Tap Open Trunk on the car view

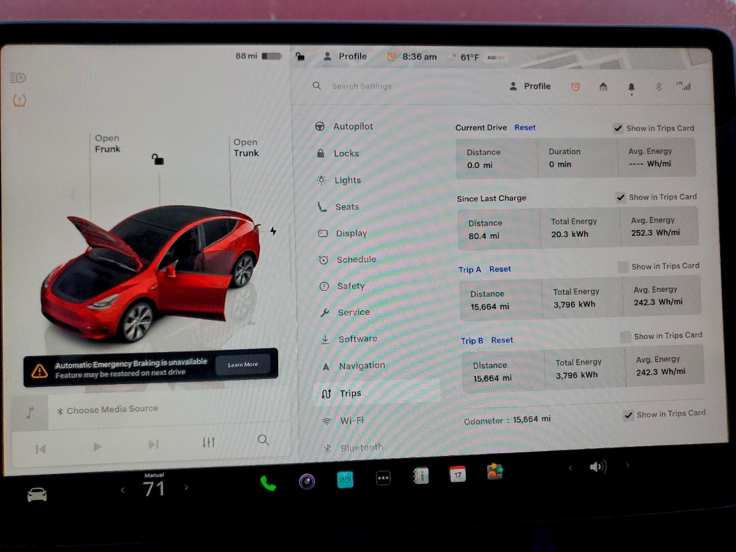(x=246, y=148)
